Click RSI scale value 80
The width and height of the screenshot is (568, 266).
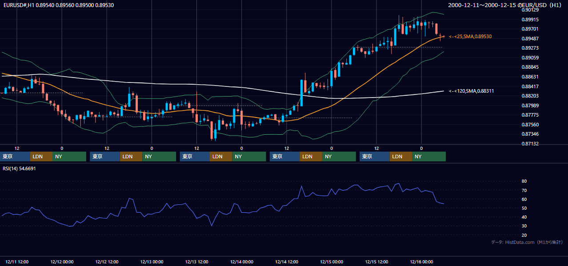click(524, 181)
